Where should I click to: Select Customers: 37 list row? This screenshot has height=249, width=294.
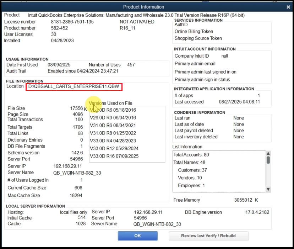(x=192, y=170)
